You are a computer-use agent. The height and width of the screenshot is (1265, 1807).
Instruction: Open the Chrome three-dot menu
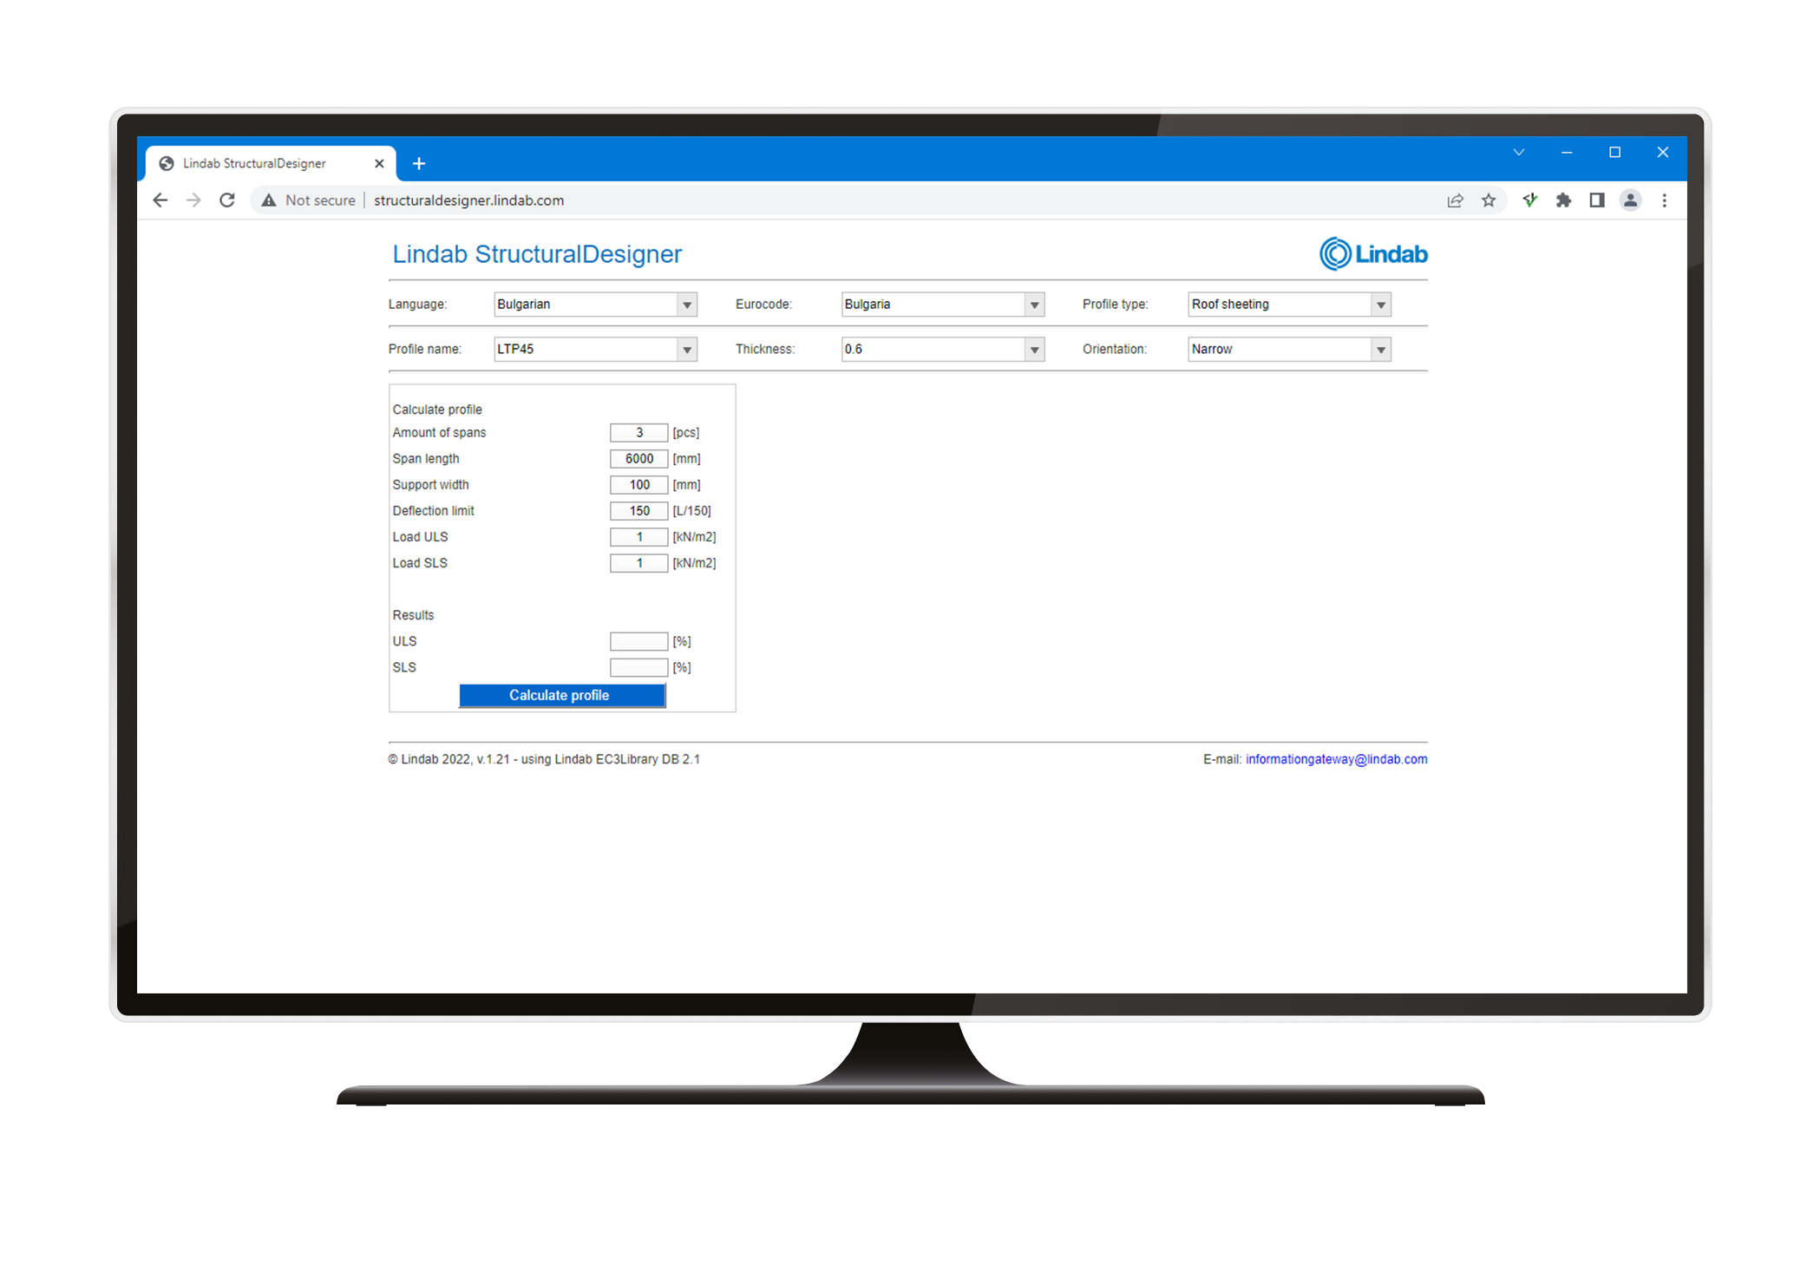(x=1664, y=200)
